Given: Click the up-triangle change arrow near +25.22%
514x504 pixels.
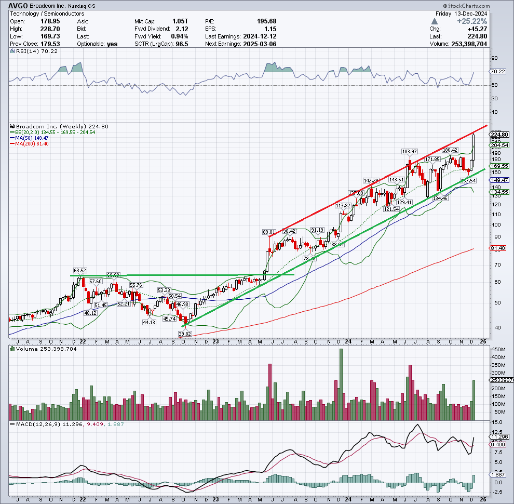Looking at the screenshot, I should (435, 21).
